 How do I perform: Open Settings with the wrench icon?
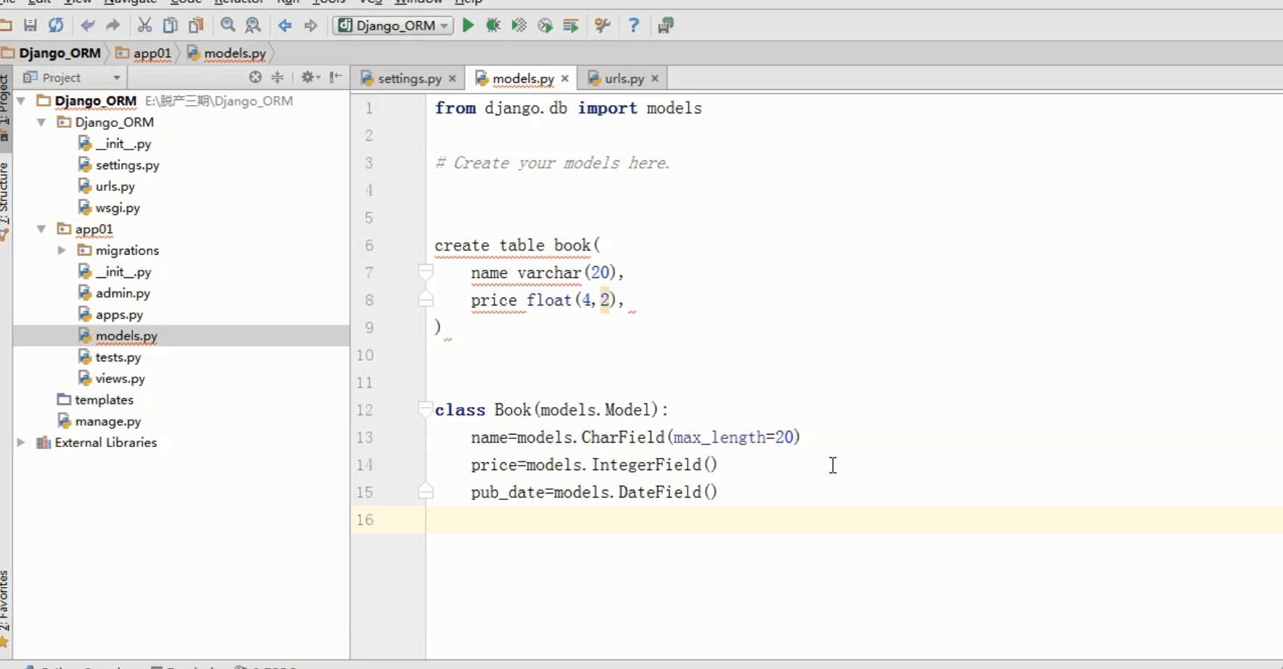(603, 25)
